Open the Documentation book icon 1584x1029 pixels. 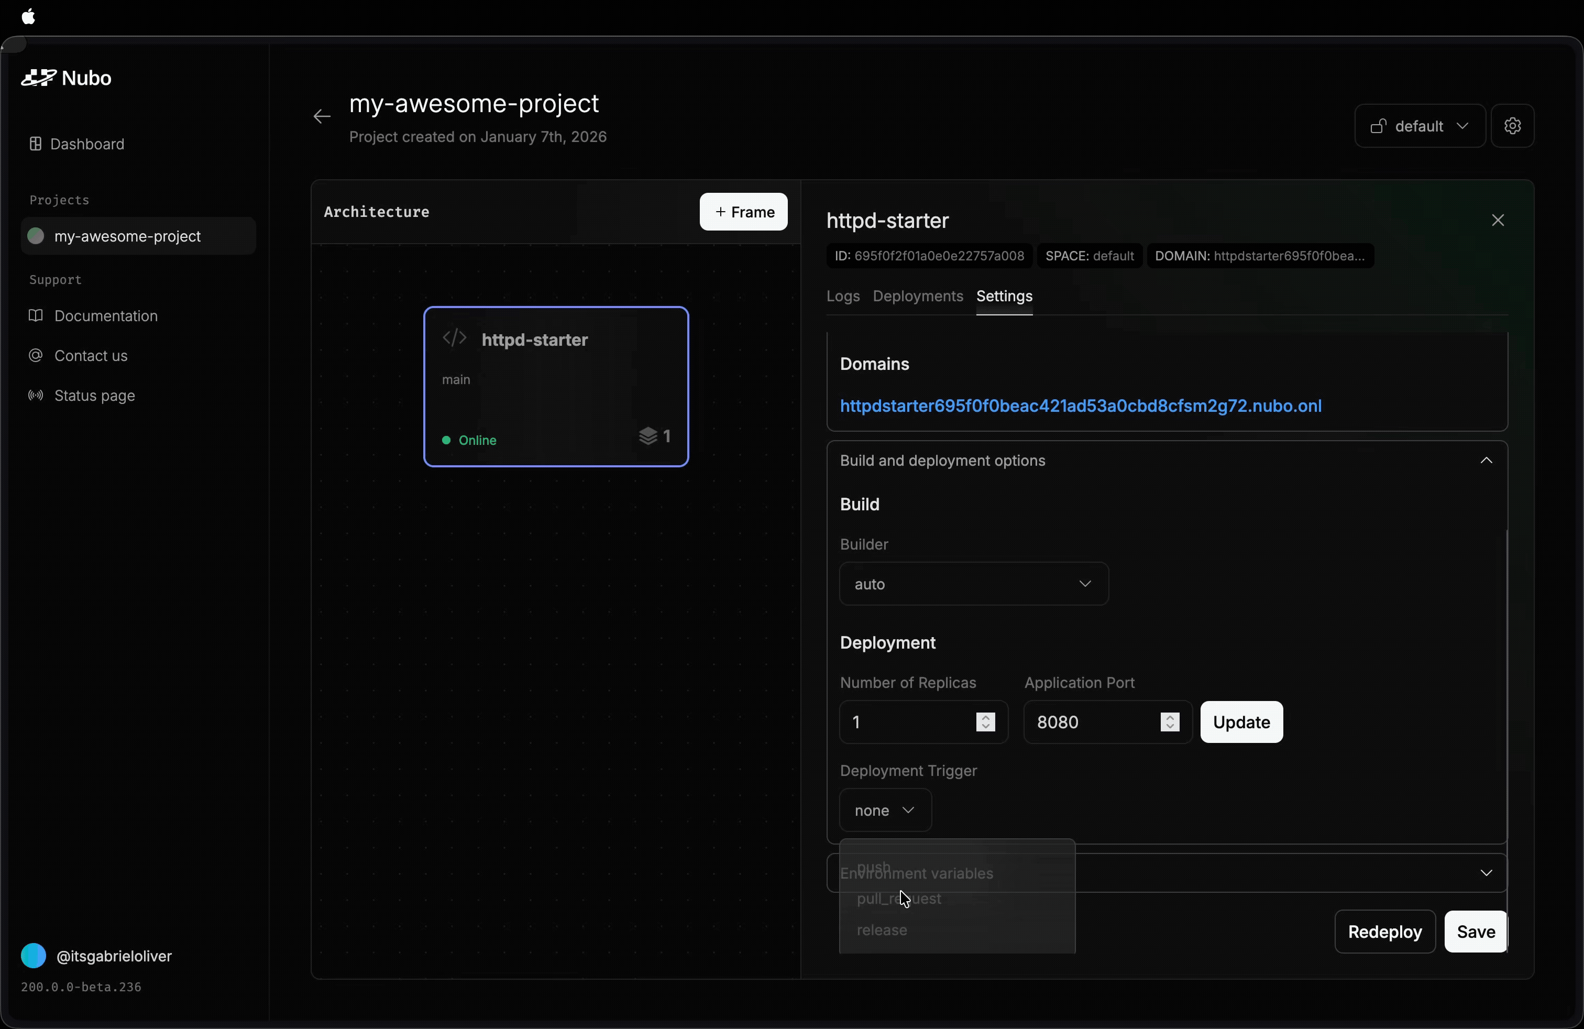click(x=36, y=315)
